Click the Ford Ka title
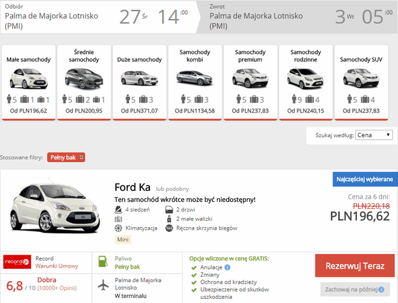Image resolution: width=398 pixels, height=303 pixels. click(x=132, y=187)
